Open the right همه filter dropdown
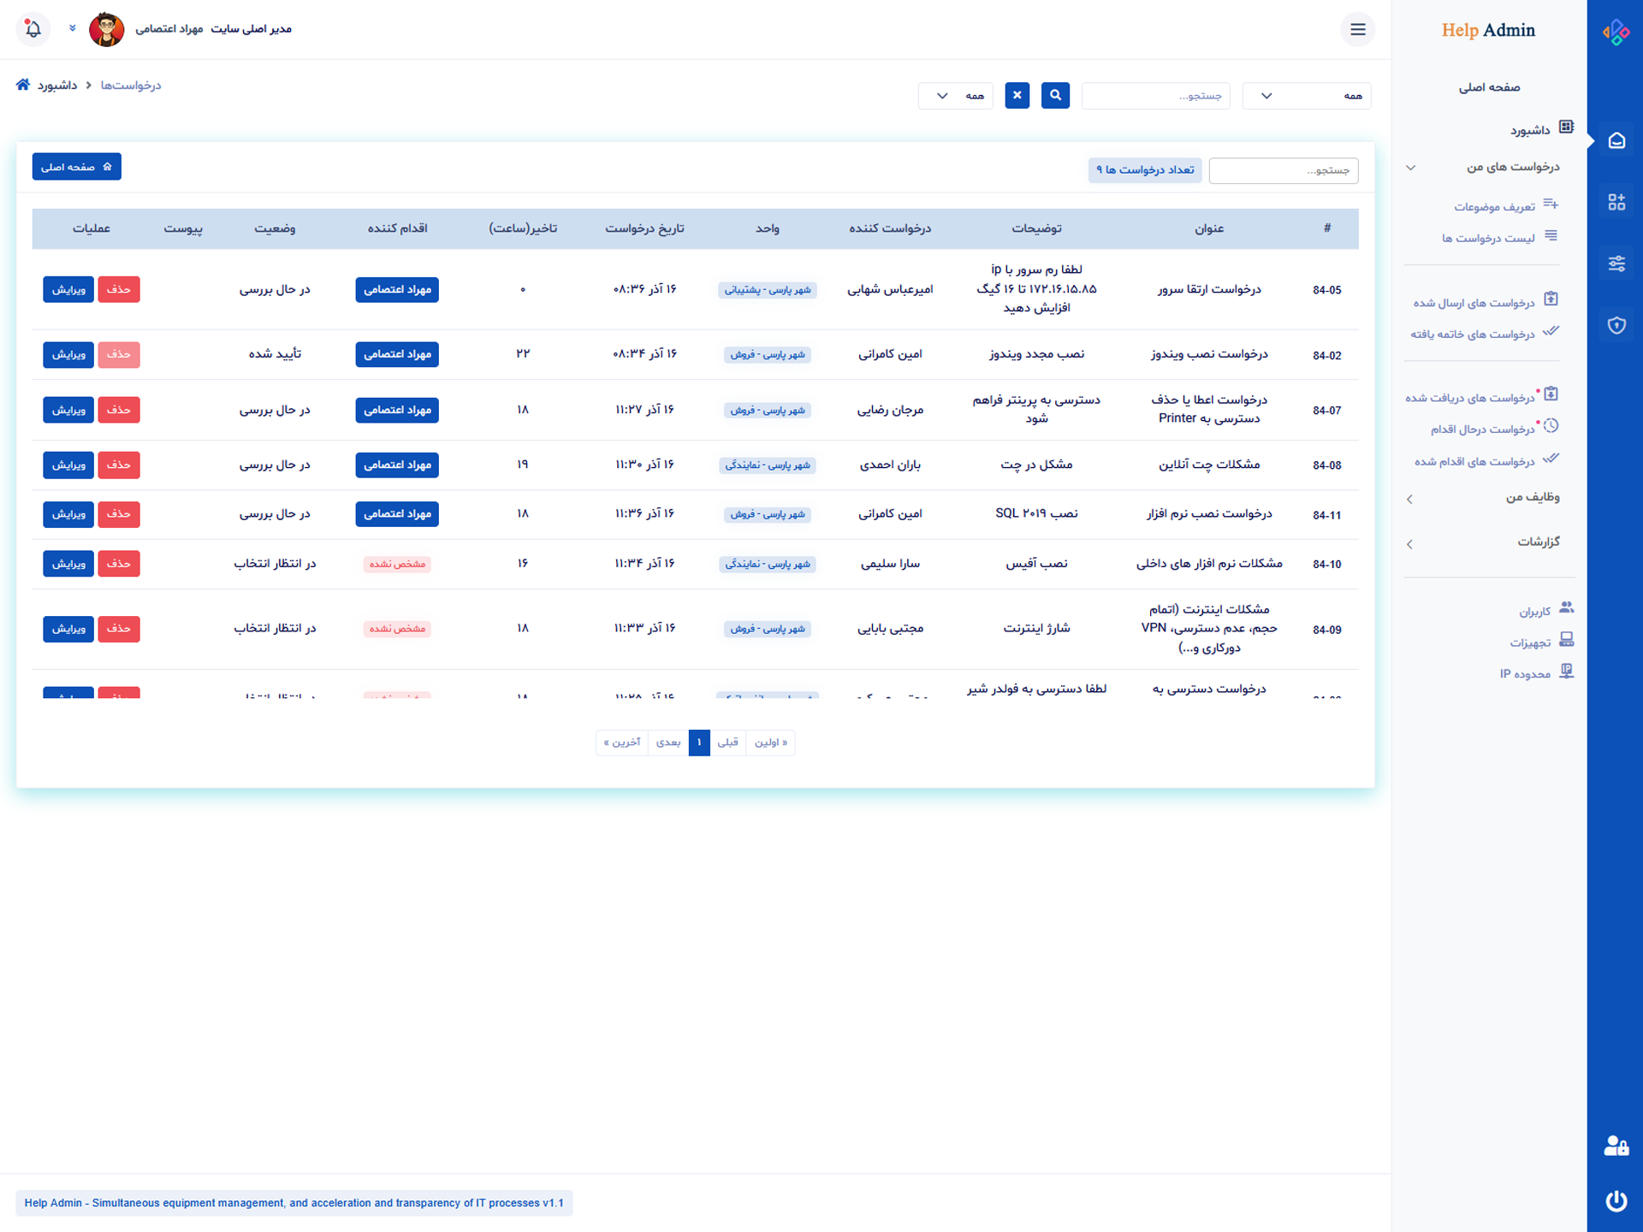 click(1306, 96)
